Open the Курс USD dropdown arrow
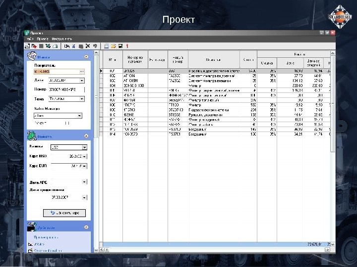The width and height of the screenshot is (357, 267). click(x=84, y=156)
